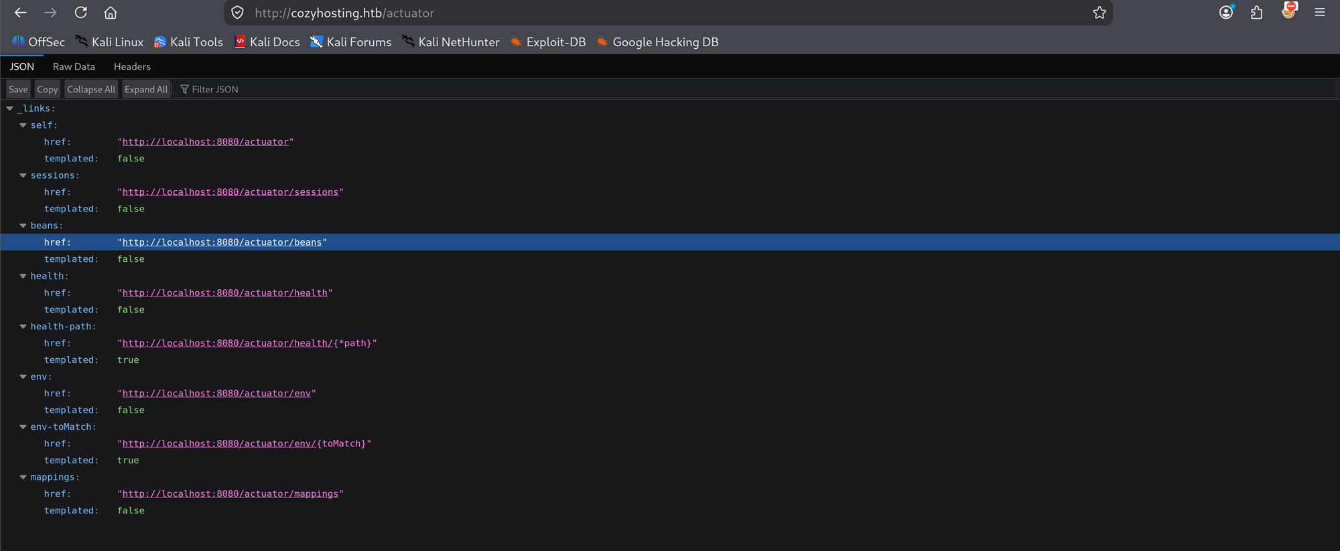This screenshot has height=551, width=1340.
Task: Open the Kali NetHunter bookmark
Action: coord(450,42)
